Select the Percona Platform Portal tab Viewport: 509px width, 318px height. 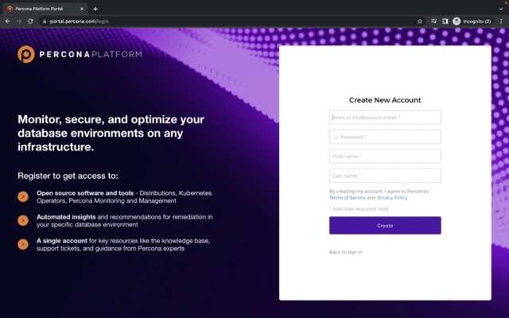pos(45,9)
